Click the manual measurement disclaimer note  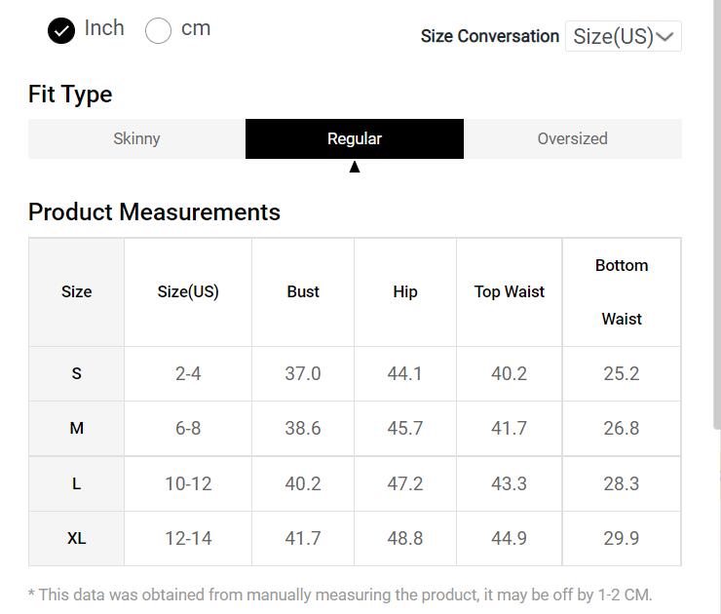pyautogui.click(x=340, y=595)
